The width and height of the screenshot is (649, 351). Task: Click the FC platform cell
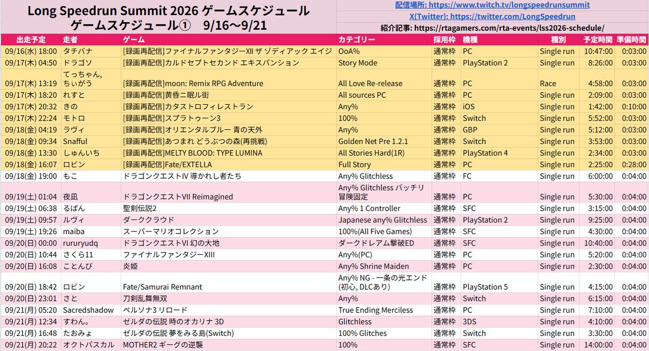(x=499, y=176)
